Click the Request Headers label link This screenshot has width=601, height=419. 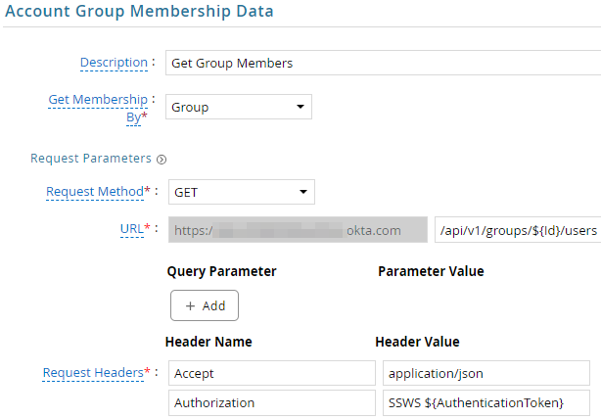pyautogui.click(x=93, y=373)
